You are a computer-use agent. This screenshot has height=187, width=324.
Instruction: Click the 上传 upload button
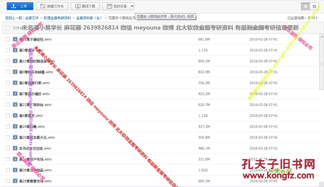[20, 6]
